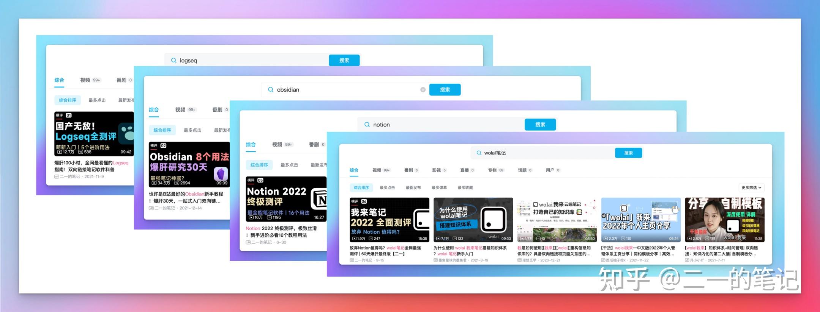Select 综合 tab in the wolai笔记 window

coord(354,170)
